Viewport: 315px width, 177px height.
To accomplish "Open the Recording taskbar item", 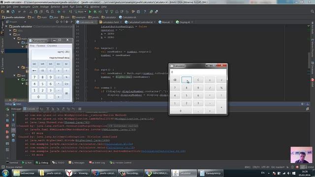I will tap(130, 173).
